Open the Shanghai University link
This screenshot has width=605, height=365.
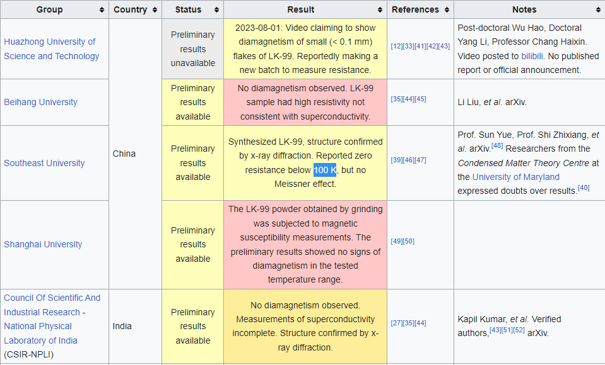click(x=43, y=245)
